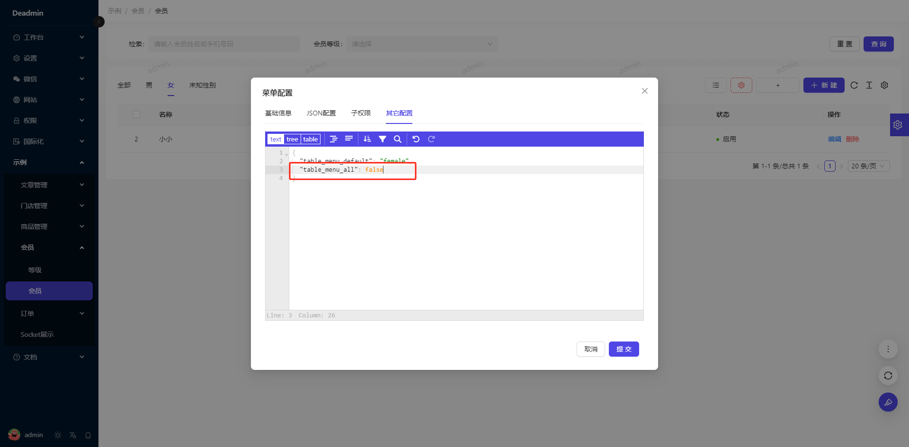Click the compact JSON icon in editor toolbar
Viewport: 909px width, 447px height.
(x=349, y=139)
